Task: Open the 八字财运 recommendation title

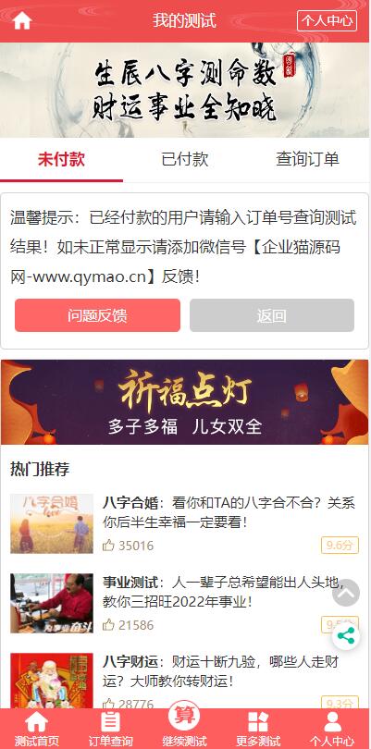Action: 130,662
